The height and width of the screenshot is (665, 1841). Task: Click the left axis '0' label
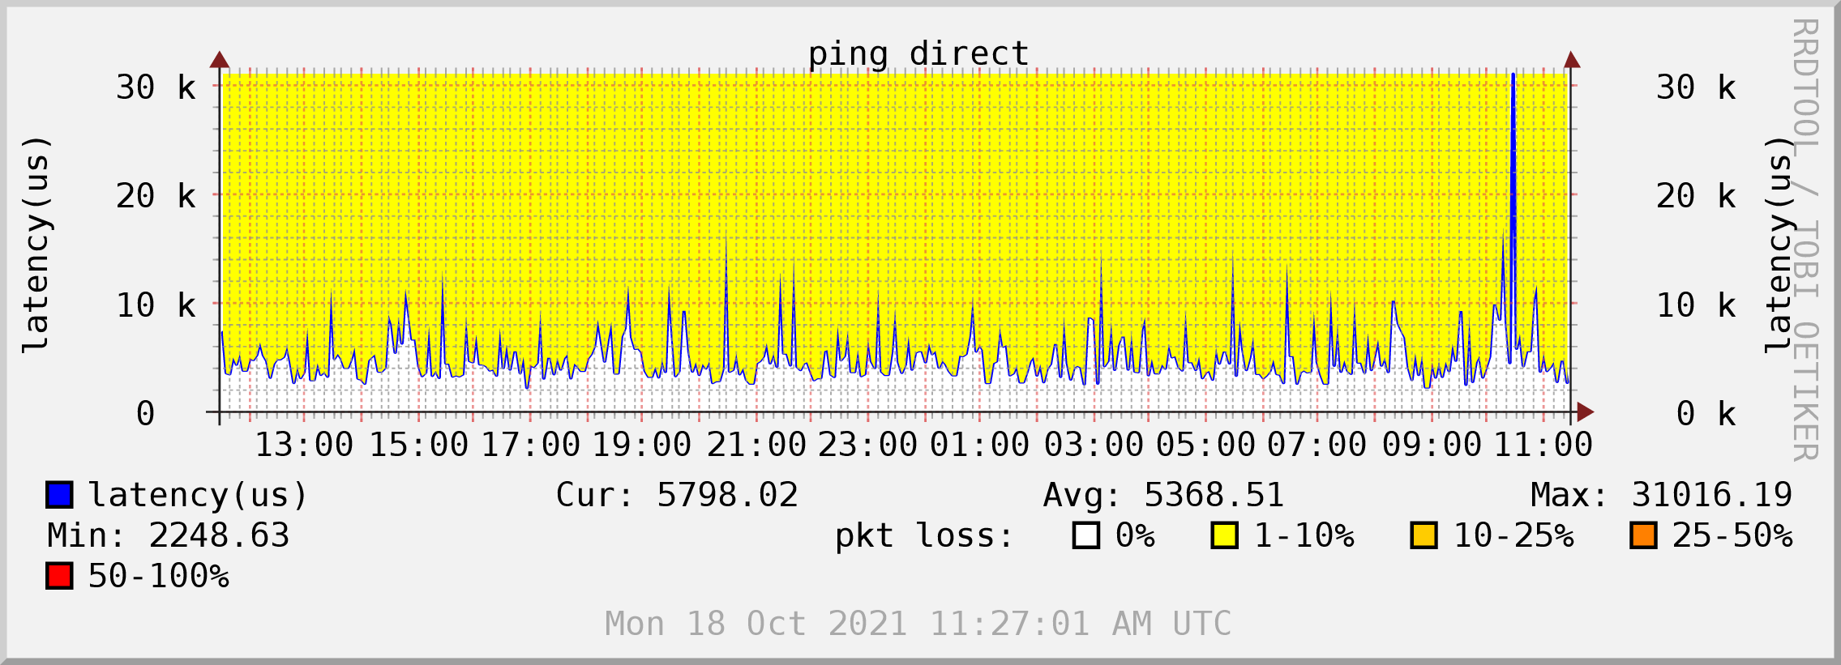tap(146, 414)
